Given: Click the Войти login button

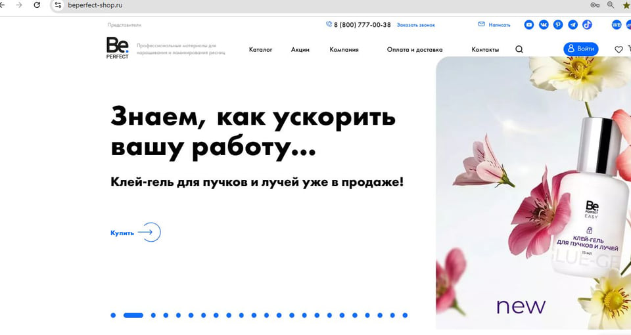Looking at the screenshot, I should tap(580, 49).
